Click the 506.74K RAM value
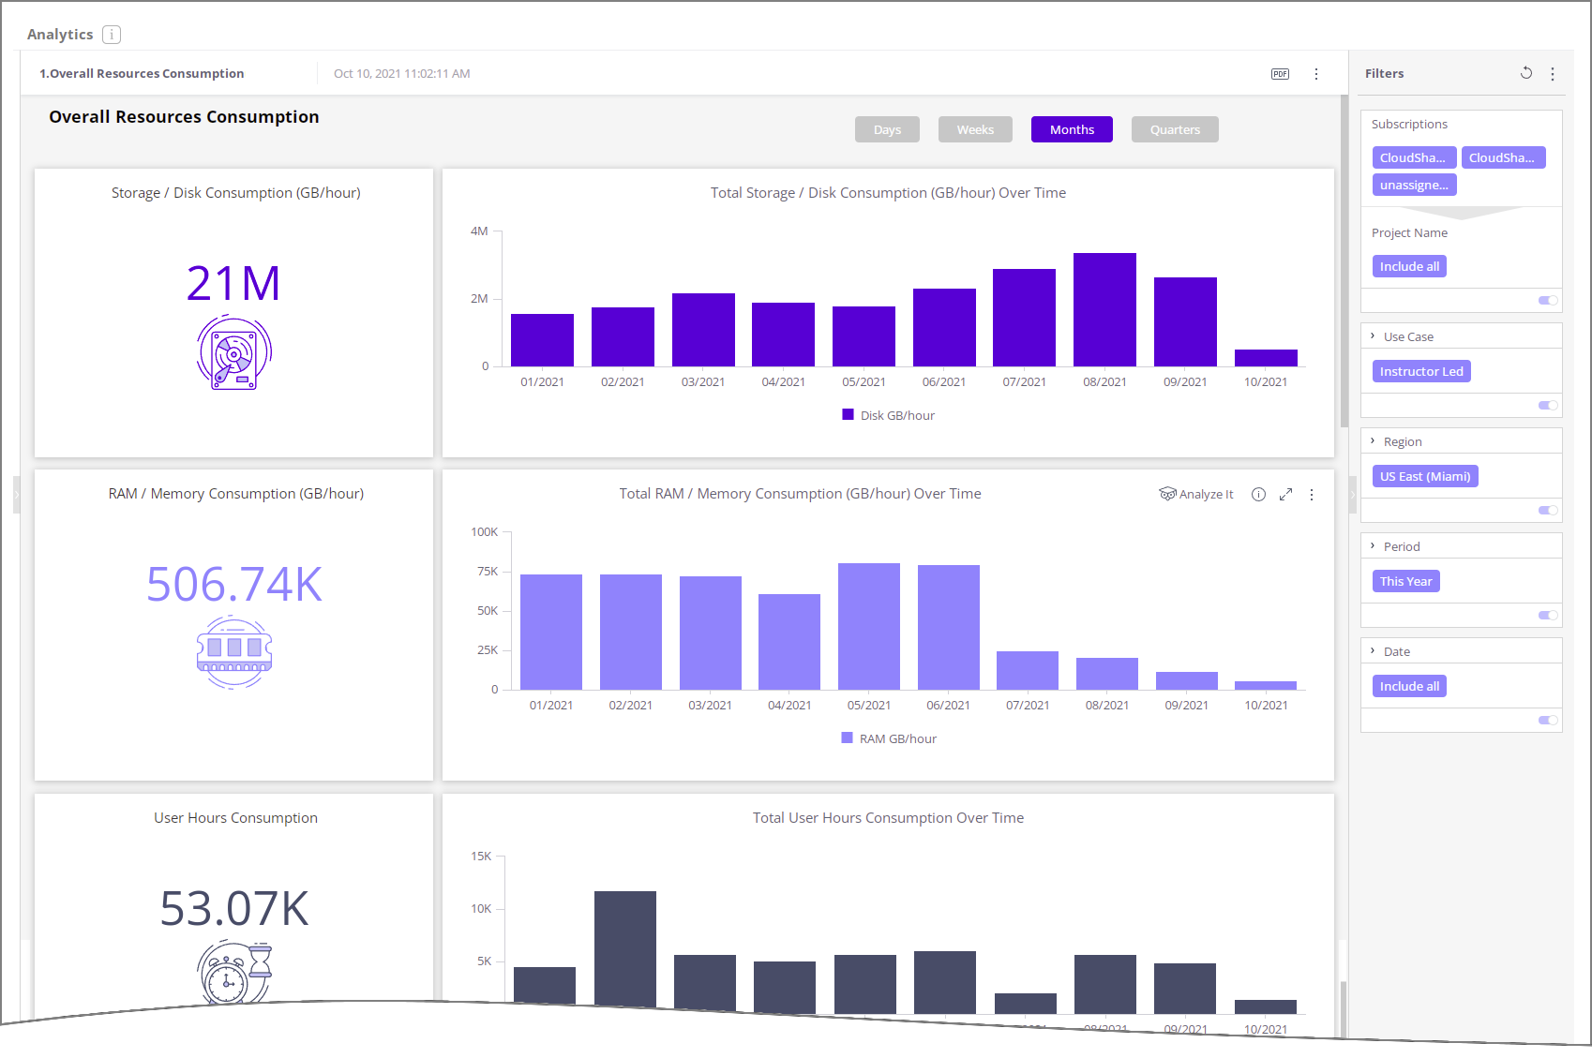Image resolution: width=1592 pixels, height=1058 pixels. [x=234, y=584]
